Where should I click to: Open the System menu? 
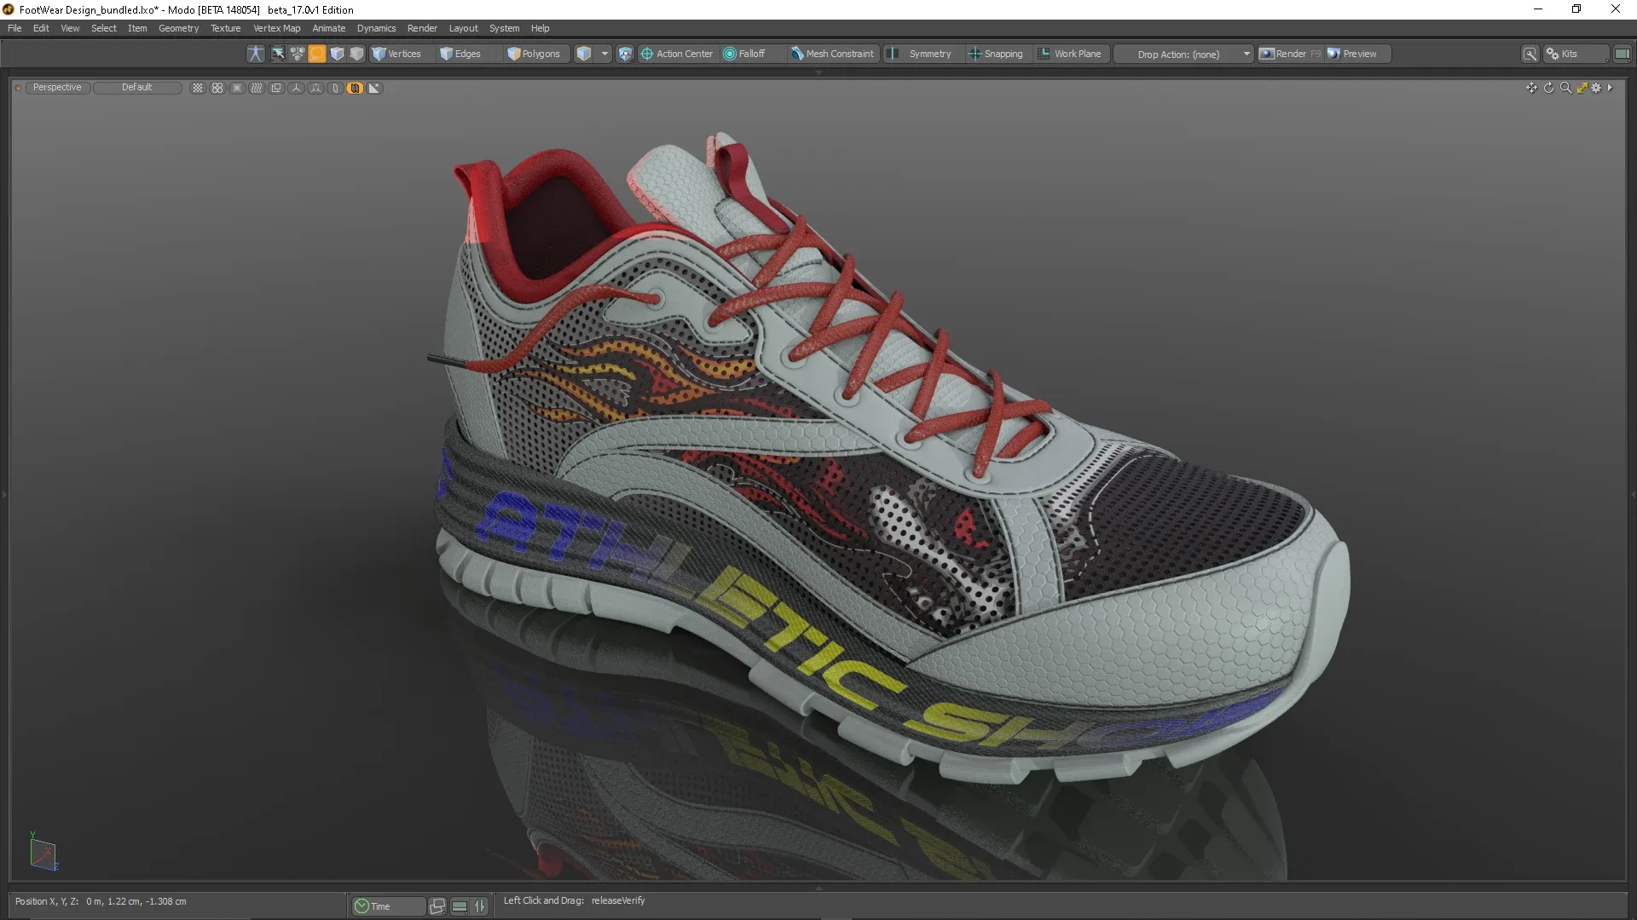click(x=504, y=28)
